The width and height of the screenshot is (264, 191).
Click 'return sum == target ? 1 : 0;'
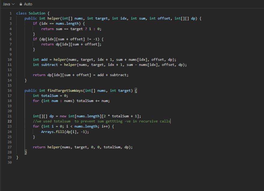click(x=71, y=29)
